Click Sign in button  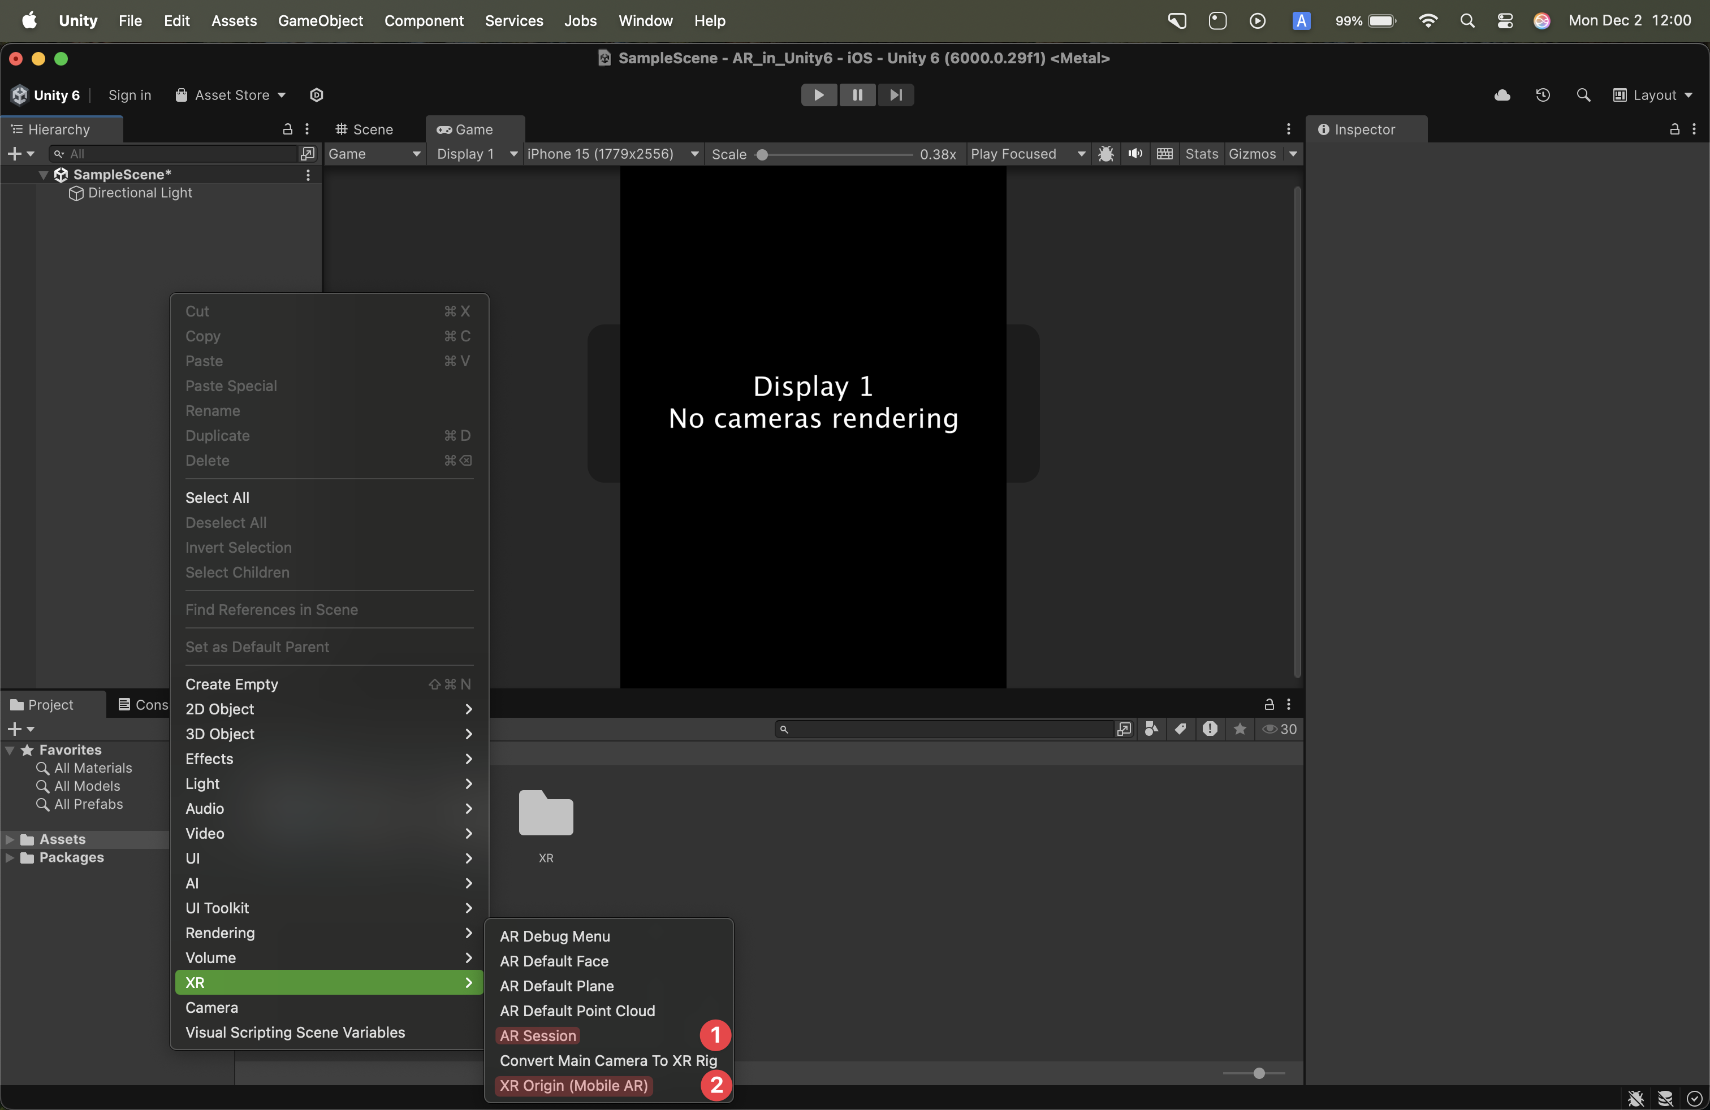point(129,96)
